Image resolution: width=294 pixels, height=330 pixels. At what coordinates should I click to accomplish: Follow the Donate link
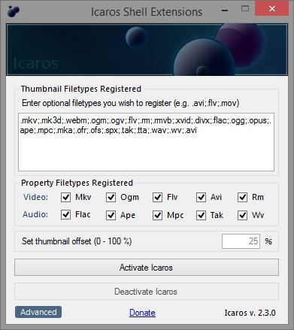click(142, 313)
